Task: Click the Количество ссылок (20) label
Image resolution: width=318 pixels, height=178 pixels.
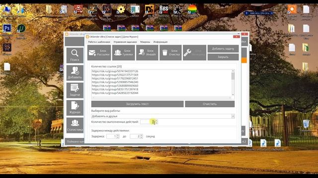Action: [x=106, y=66]
